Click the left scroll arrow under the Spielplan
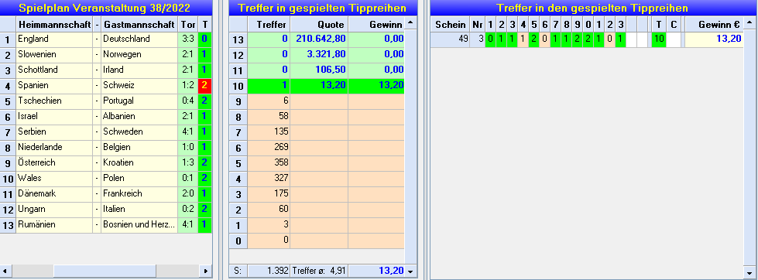This screenshot has width=758, height=280. coord(5,271)
